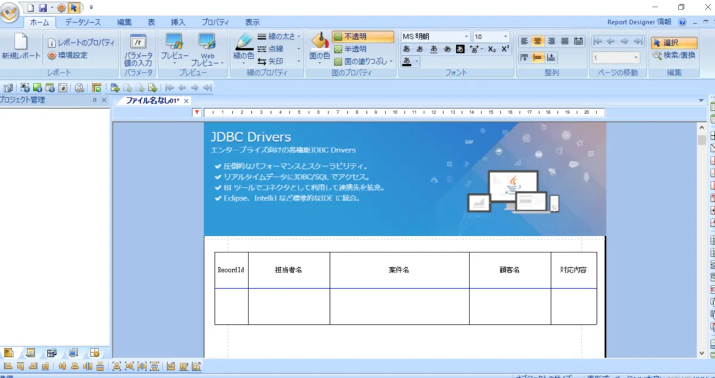The height and width of the screenshot is (378, 715).
Task: Click the save icon in quick access toolbar
Action: pyautogui.click(x=42, y=7)
